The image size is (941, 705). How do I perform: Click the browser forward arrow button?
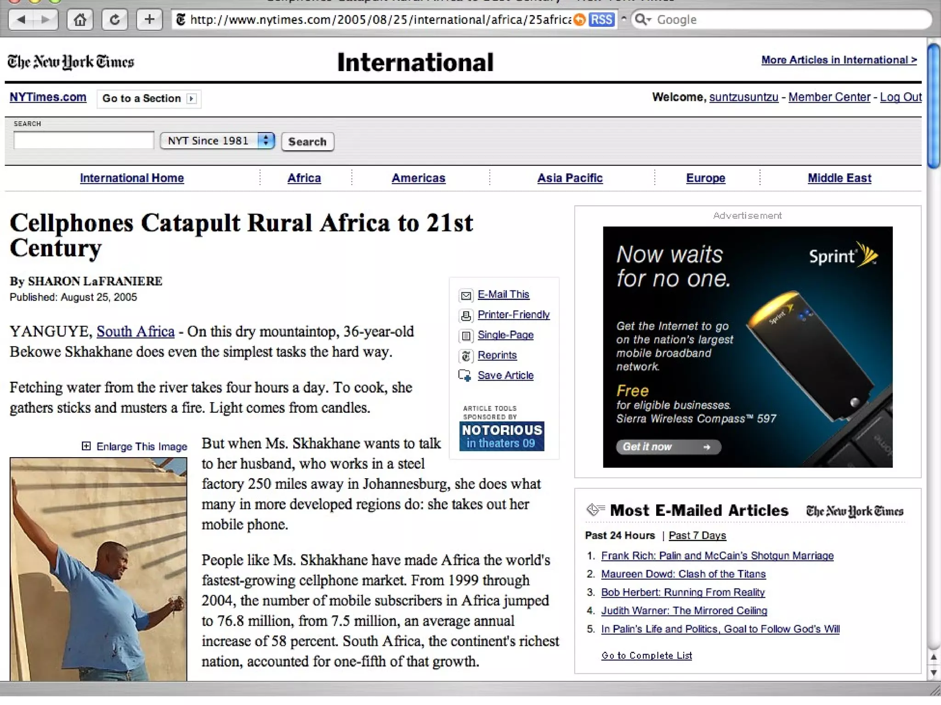click(x=46, y=20)
